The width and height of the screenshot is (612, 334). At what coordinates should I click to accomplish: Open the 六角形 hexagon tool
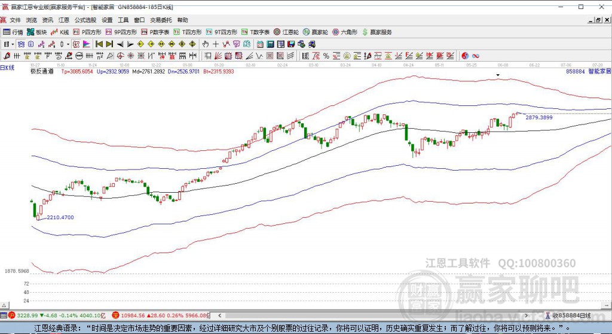(345, 32)
